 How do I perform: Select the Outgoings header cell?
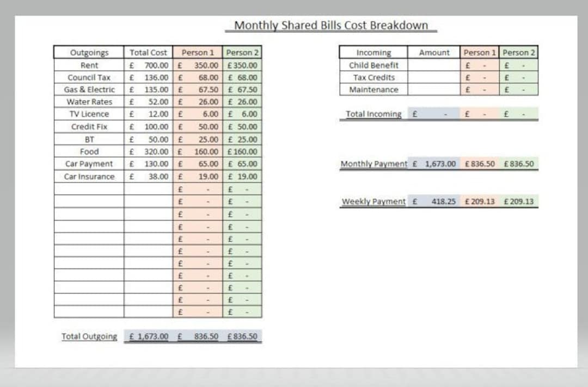click(x=89, y=52)
